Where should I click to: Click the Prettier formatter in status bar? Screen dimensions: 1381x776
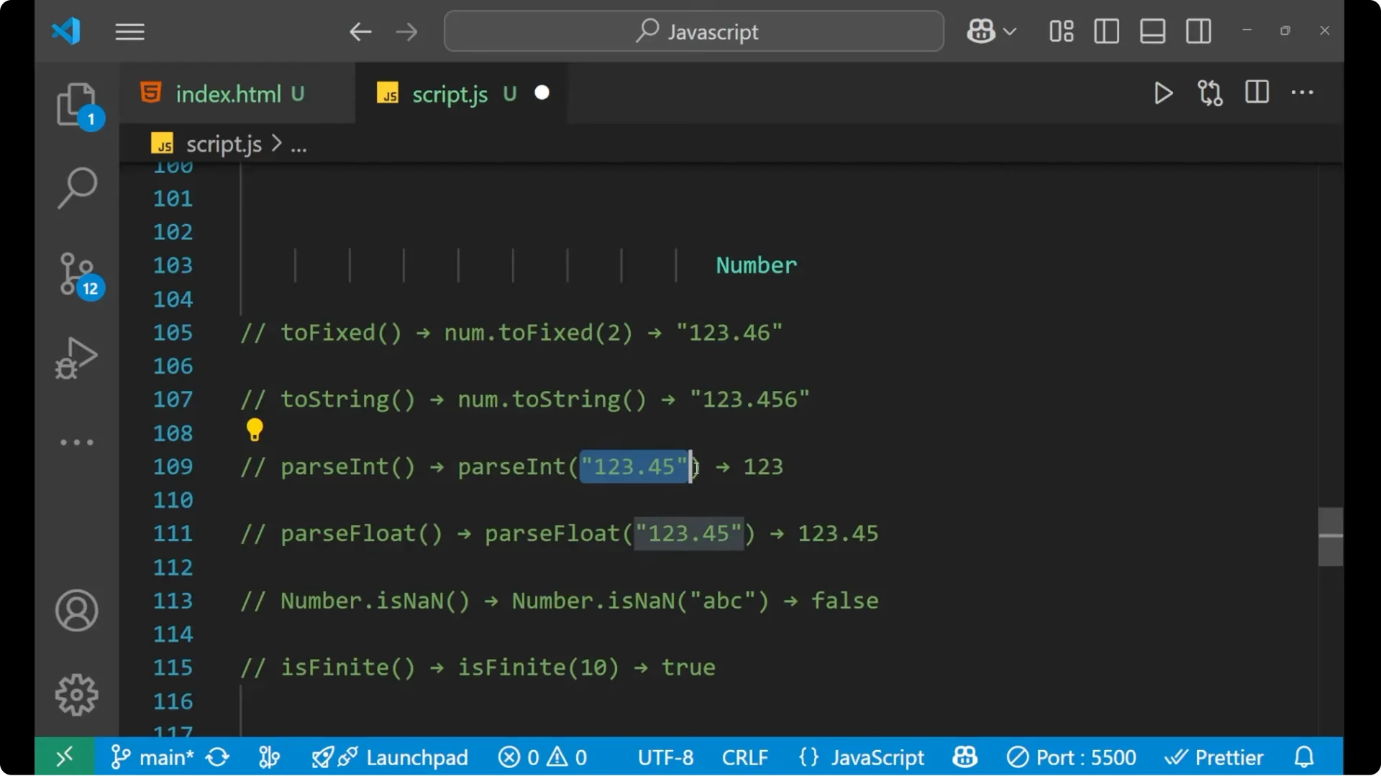pos(1216,757)
